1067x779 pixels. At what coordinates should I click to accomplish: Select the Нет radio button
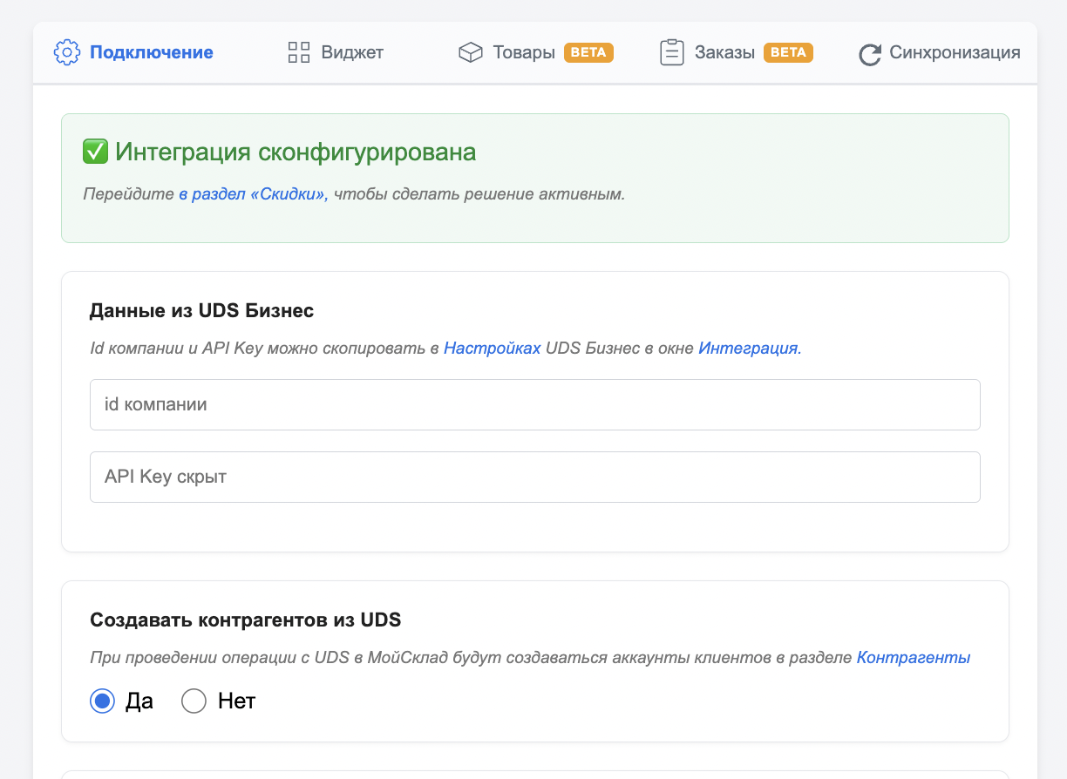tap(194, 701)
